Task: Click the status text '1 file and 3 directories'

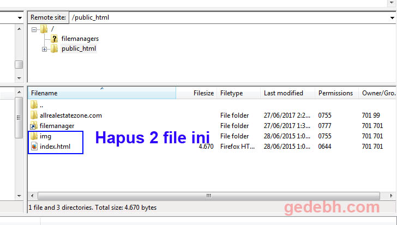Action: [x=61, y=208]
